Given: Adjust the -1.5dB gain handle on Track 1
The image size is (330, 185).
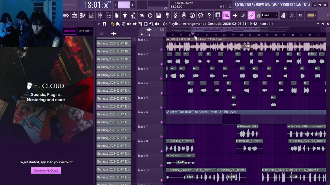Looking at the screenshot, I should point(246,46).
